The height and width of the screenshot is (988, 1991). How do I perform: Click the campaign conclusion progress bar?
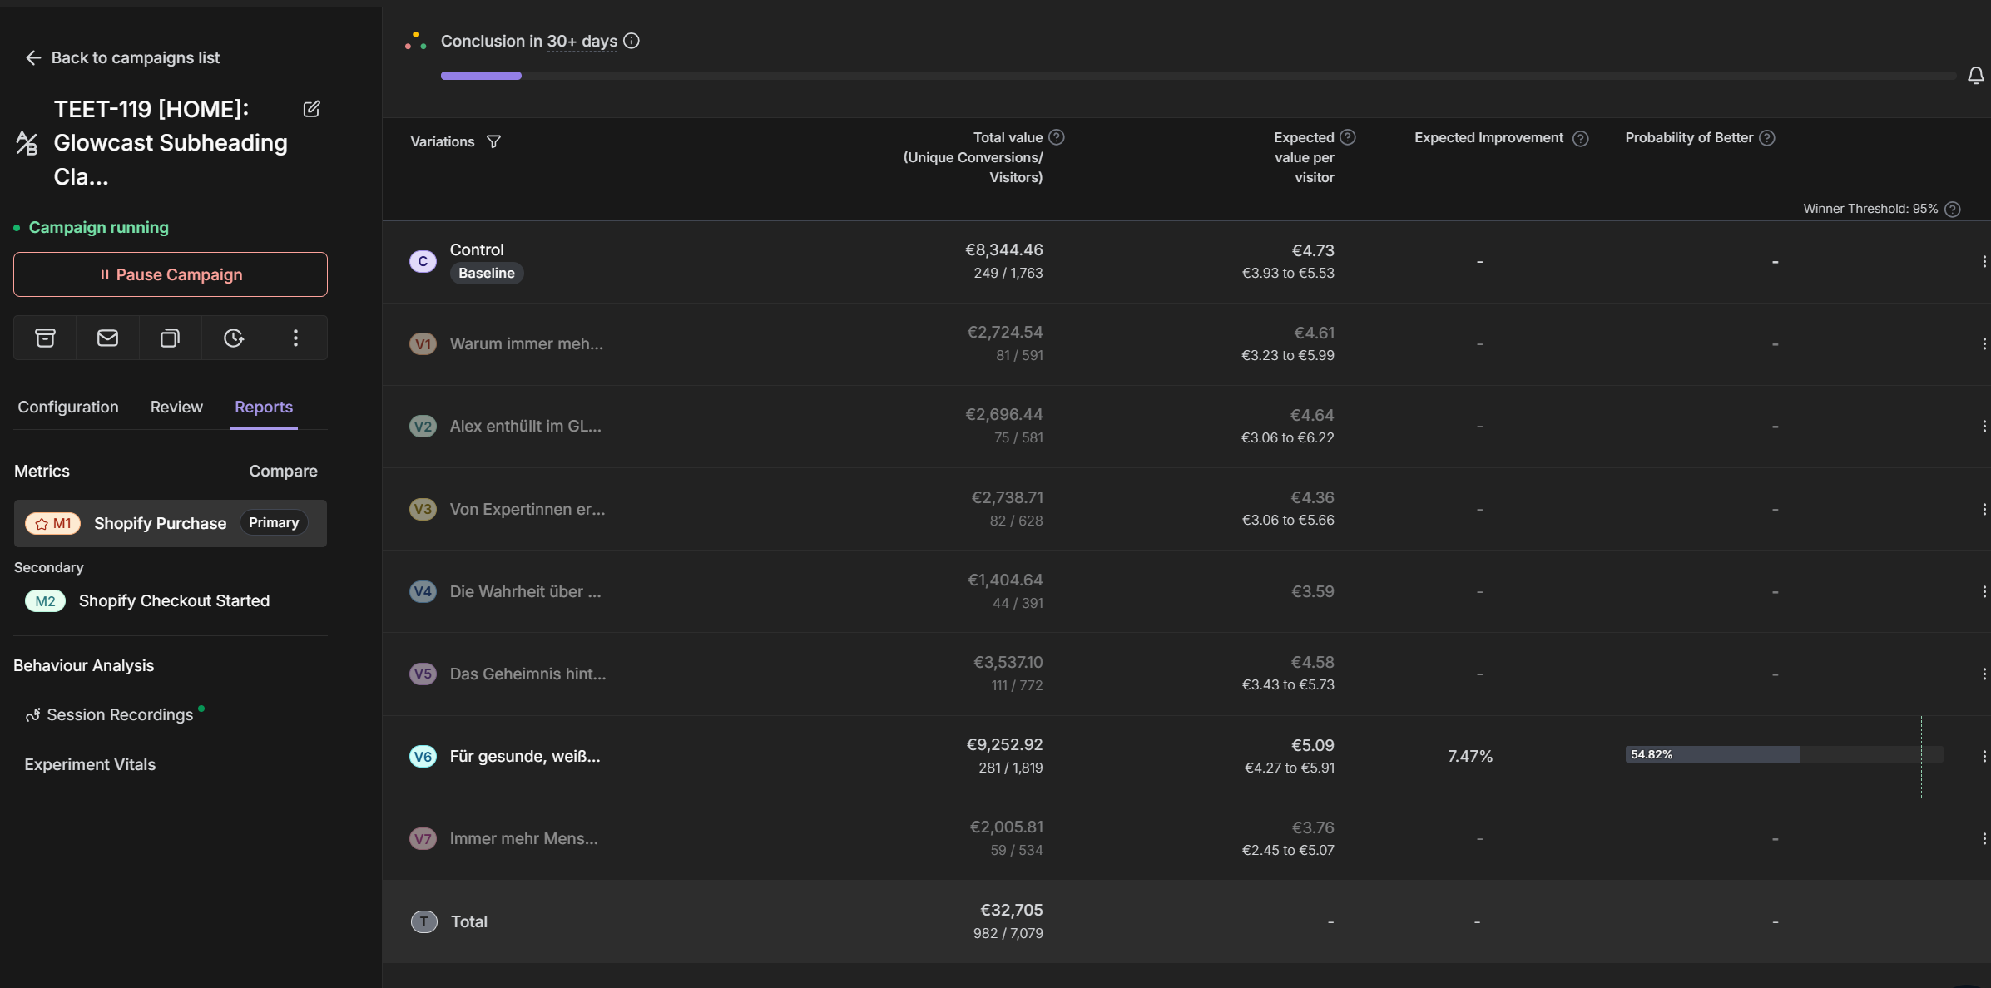coord(1196,76)
